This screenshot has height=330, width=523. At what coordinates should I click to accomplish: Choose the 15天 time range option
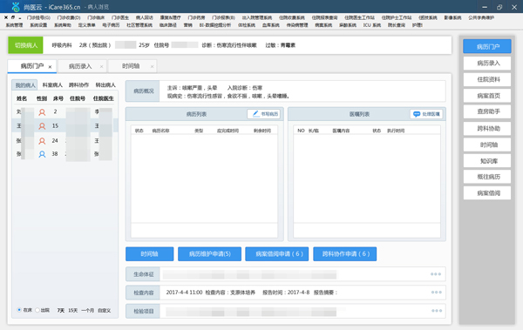(72, 310)
